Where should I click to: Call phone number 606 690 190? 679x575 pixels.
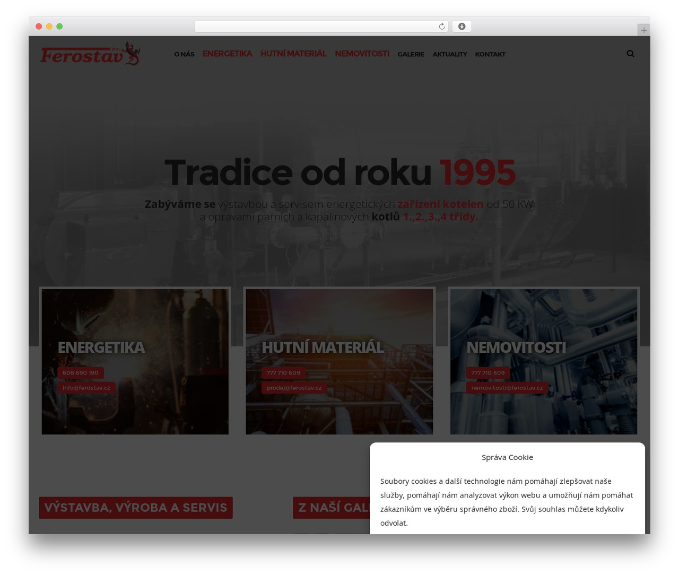(81, 373)
